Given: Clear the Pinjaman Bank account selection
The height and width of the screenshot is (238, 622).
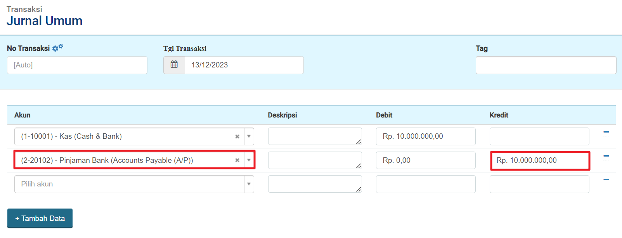Looking at the screenshot, I should pos(237,160).
